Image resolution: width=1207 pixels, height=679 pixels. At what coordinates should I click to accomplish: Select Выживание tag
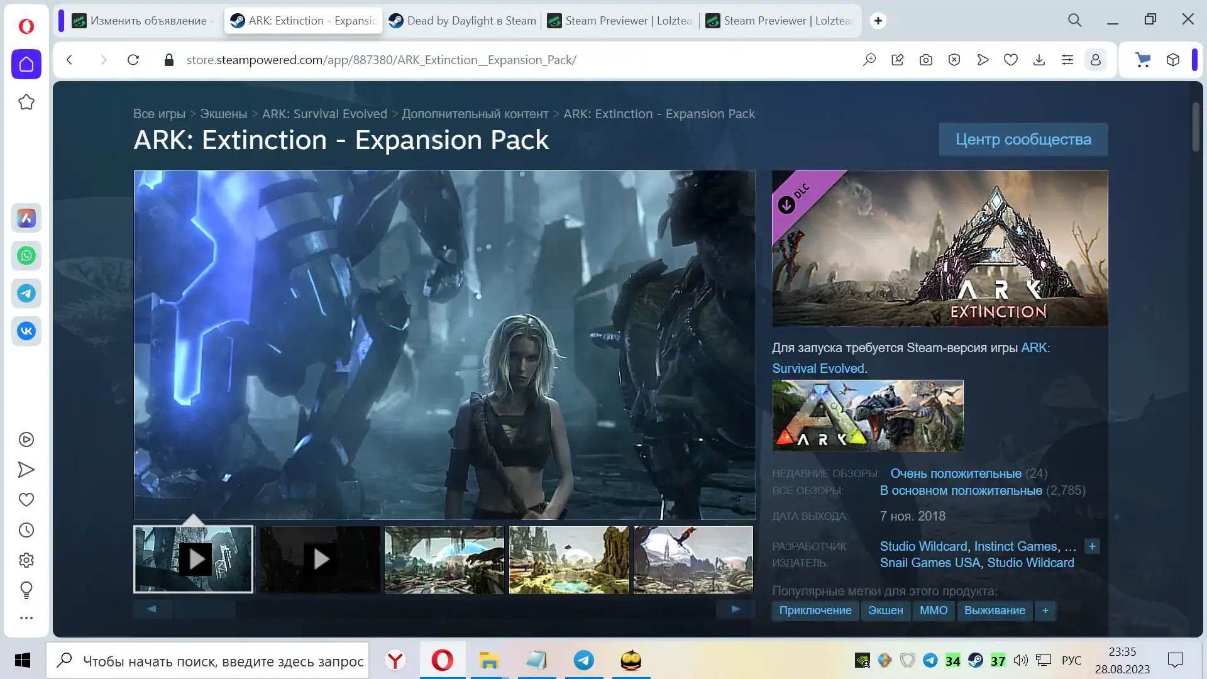click(995, 610)
